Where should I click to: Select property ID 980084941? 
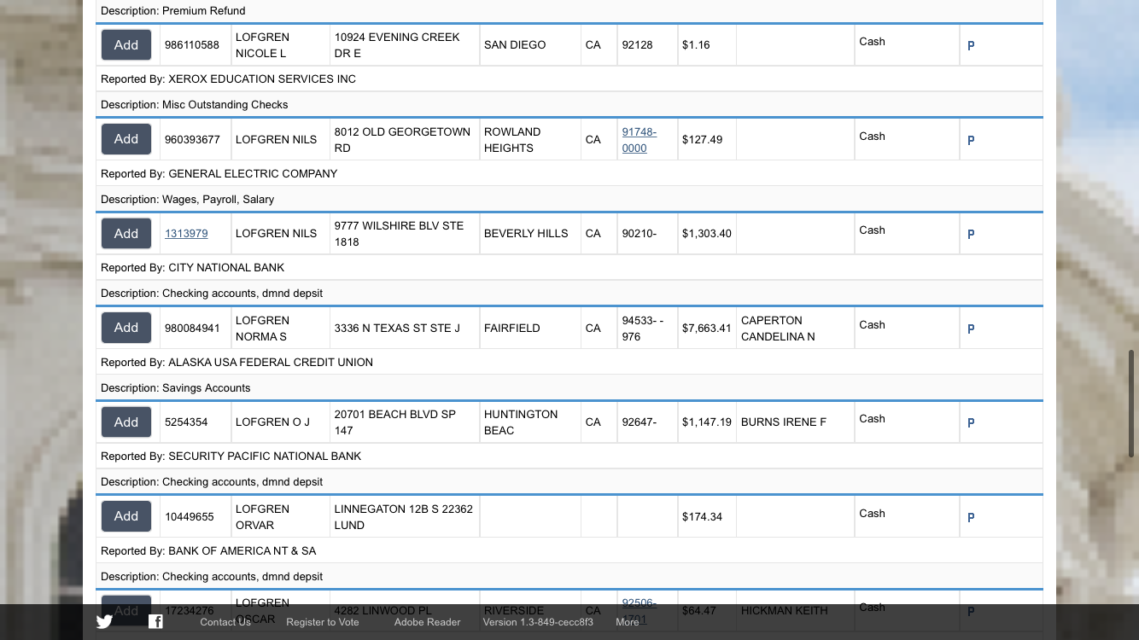tap(192, 329)
